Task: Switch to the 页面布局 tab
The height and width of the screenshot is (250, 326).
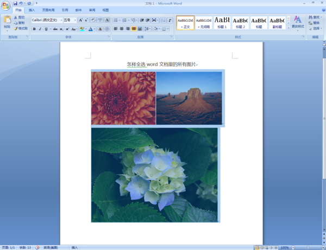Action: click(x=48, y=10)
